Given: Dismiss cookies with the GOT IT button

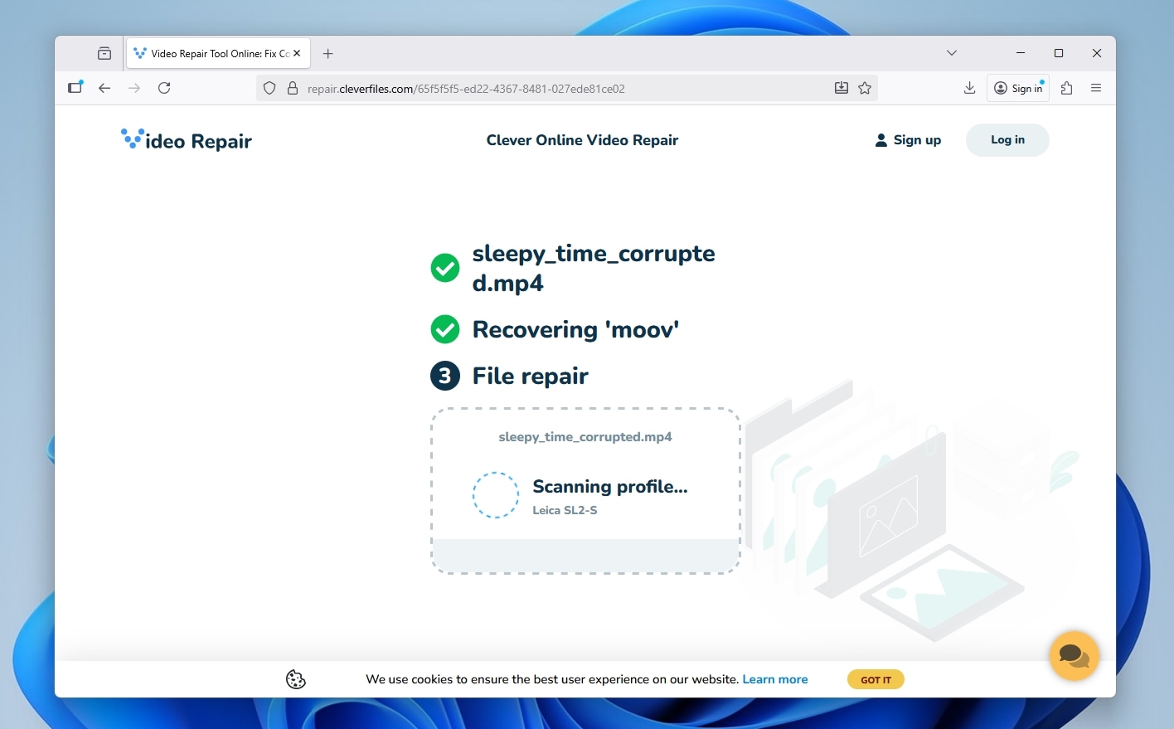Looking at the screenshot, I should (x=876, y=679).
